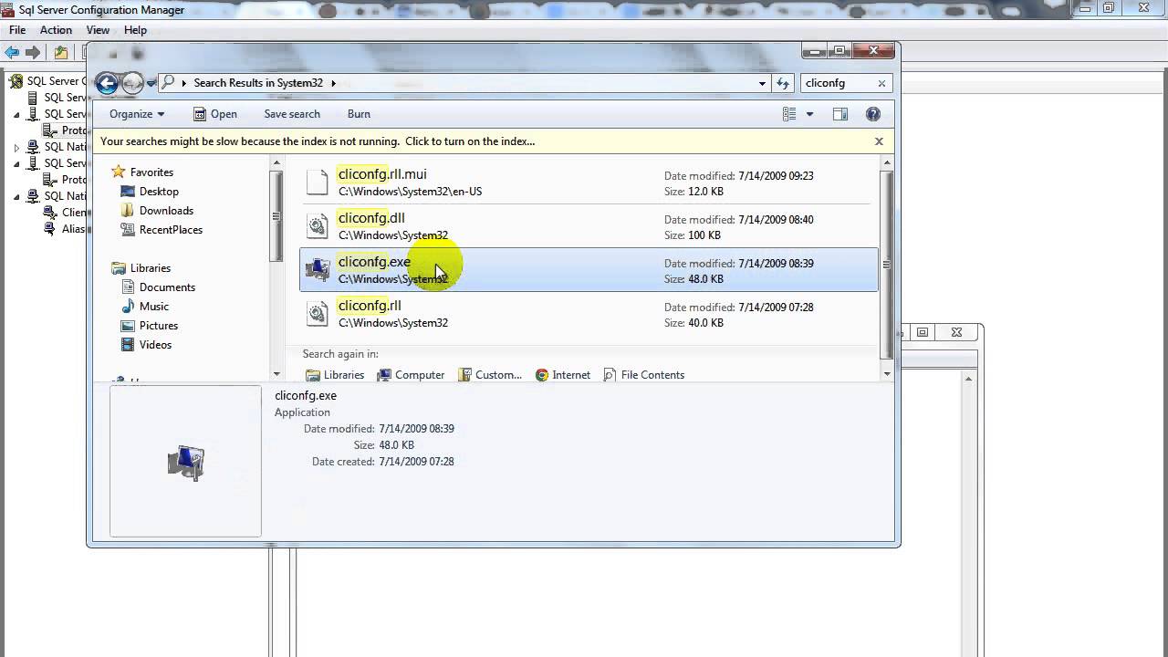Click the scroll-up arrow of the navigation pane
Image resolution: width=1168 pixels, height=657 pixels.
pos(276,163)
